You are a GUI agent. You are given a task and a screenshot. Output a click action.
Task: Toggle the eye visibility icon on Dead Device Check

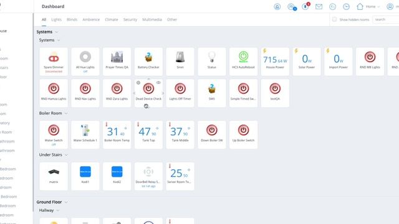pyautogui.click(x=158, y=83)
